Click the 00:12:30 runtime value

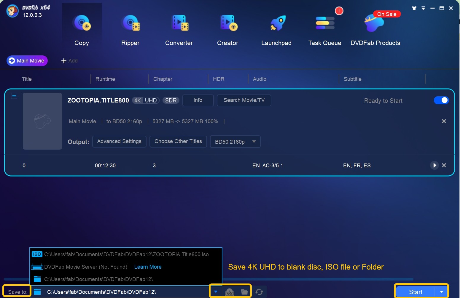point(105,166)
